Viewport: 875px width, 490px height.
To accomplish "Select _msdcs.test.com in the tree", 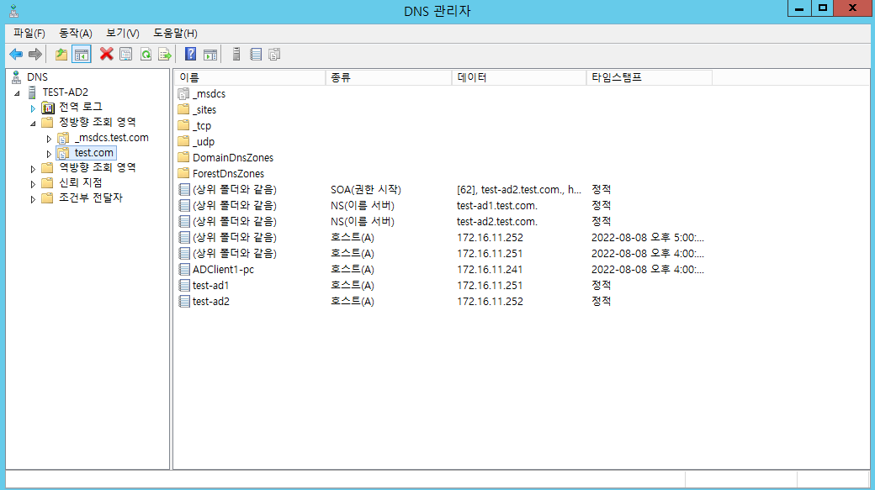I will coord(112,137).
